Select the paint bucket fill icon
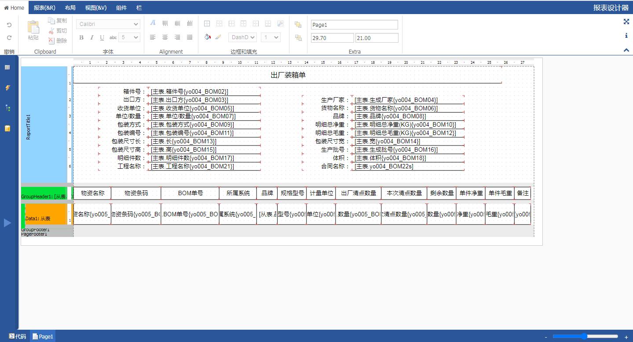The width and height of the screenshot is (633, 342). 208,37
